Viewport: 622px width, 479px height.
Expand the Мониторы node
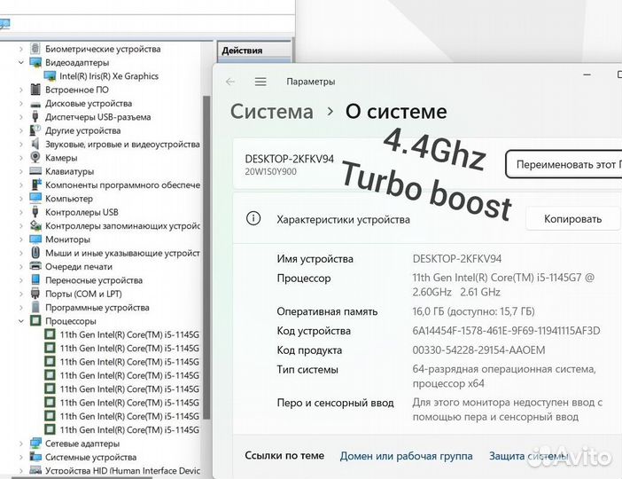[x=21, y=239]
